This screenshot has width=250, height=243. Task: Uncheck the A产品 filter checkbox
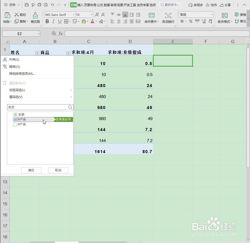point(15,119)
